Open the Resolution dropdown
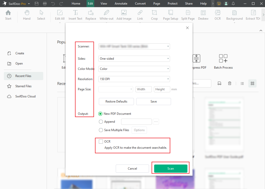The image size is (265, 189). coord(134,79)
